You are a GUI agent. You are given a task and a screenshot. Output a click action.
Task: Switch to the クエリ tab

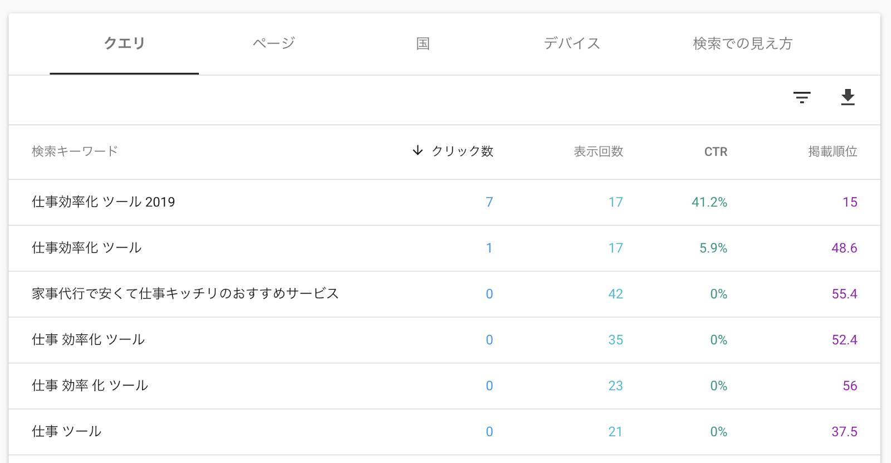point(124,43)
